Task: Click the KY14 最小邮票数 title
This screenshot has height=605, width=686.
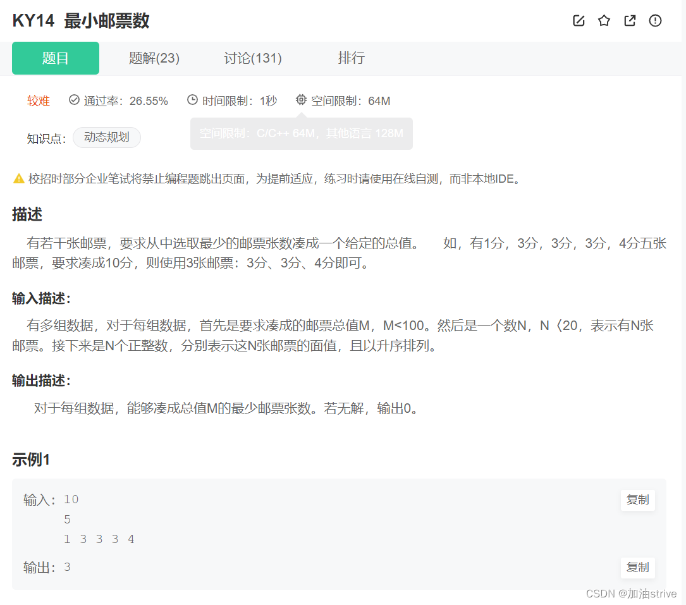Action: point(81,21)
